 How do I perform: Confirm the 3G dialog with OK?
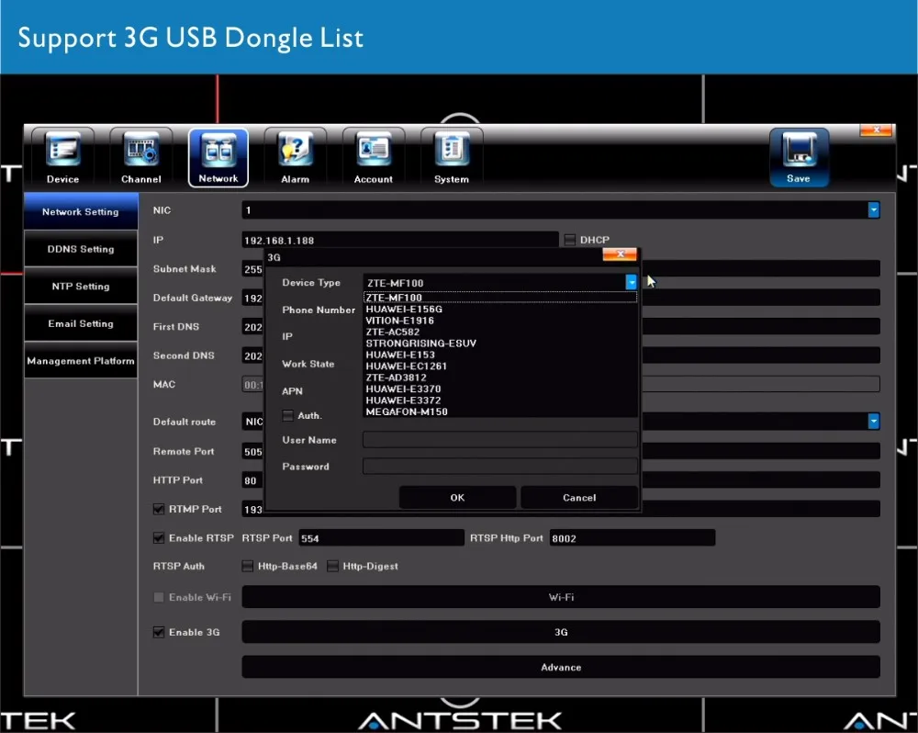[x=457, y=498]
